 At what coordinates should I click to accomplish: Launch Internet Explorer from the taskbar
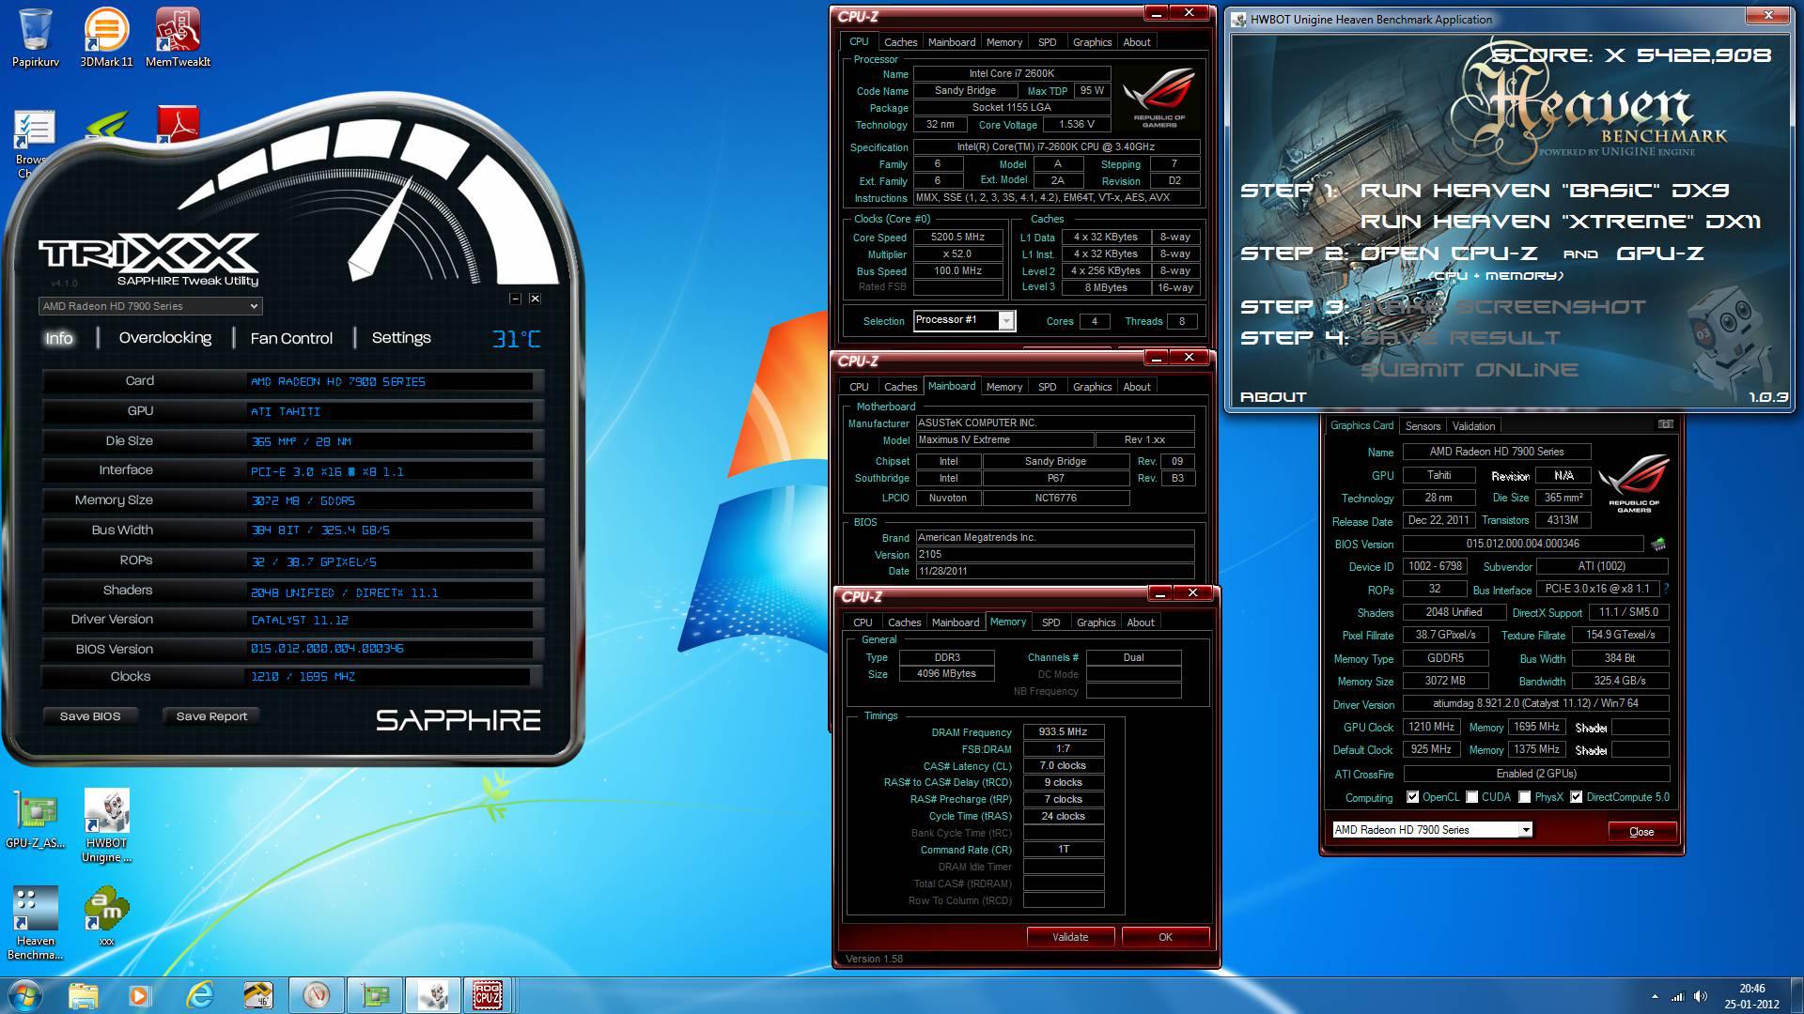tap(199, 994)
